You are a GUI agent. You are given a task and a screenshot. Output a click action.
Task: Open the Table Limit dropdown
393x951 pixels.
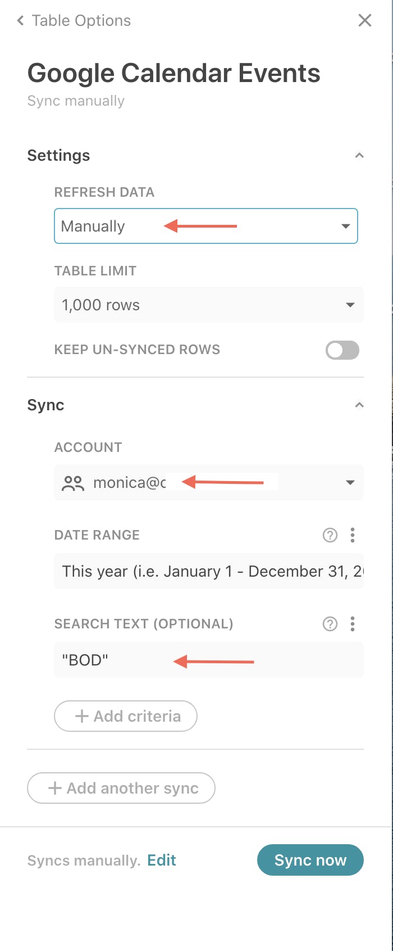tap(209, 305)
